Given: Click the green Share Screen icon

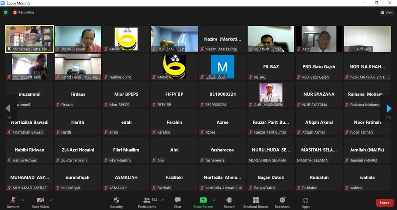Looking at the screenshot, I should (203, 200).
